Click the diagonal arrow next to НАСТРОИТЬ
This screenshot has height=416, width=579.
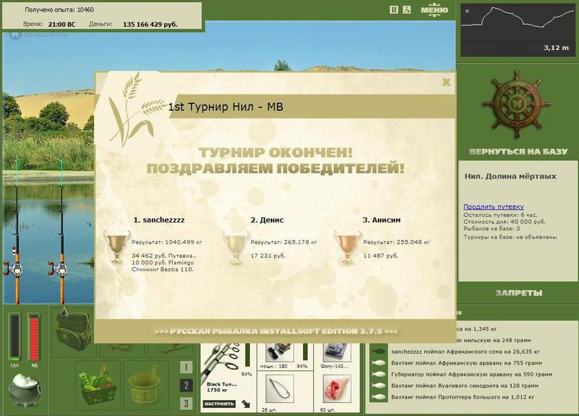[x=246, y=404]
